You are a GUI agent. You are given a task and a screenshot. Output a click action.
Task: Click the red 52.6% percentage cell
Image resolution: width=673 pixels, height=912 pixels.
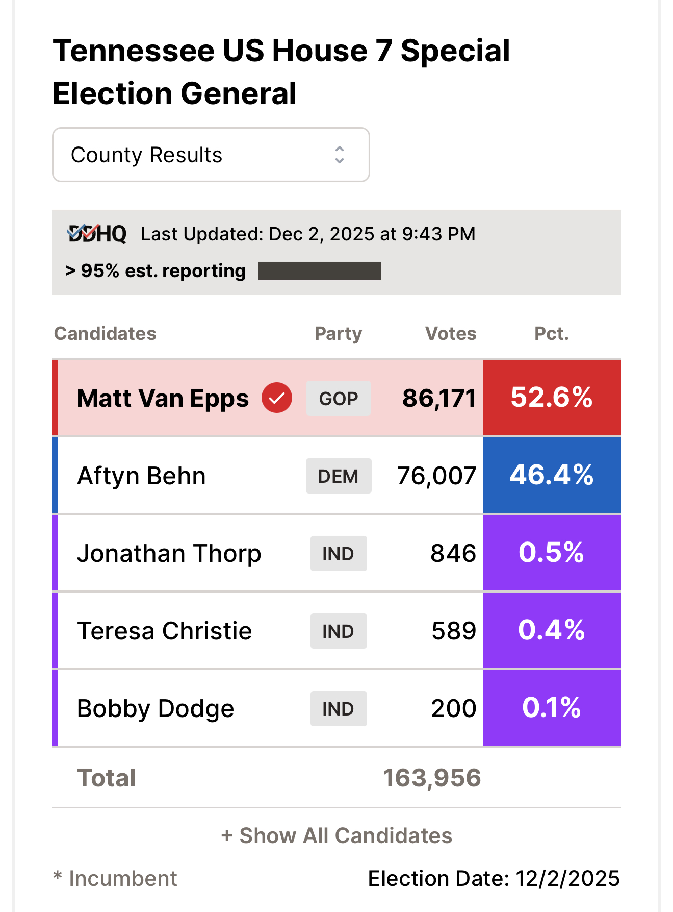point(552,398)
